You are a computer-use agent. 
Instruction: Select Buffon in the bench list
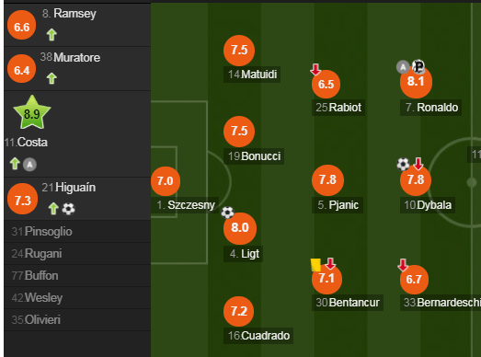pyautogui.click(x=77, y=276)
